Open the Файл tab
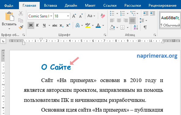Image resolution: width=181 pixels, height=115 pixels. pyautogui.click(x=9, y=5)
